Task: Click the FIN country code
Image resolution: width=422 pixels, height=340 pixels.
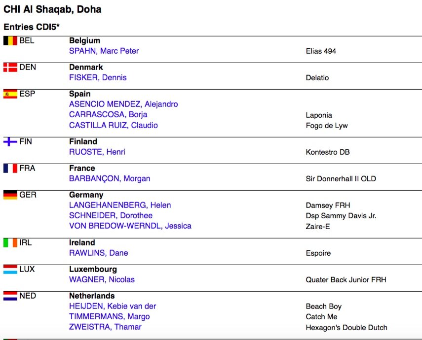Action: (x=26, y=141)
